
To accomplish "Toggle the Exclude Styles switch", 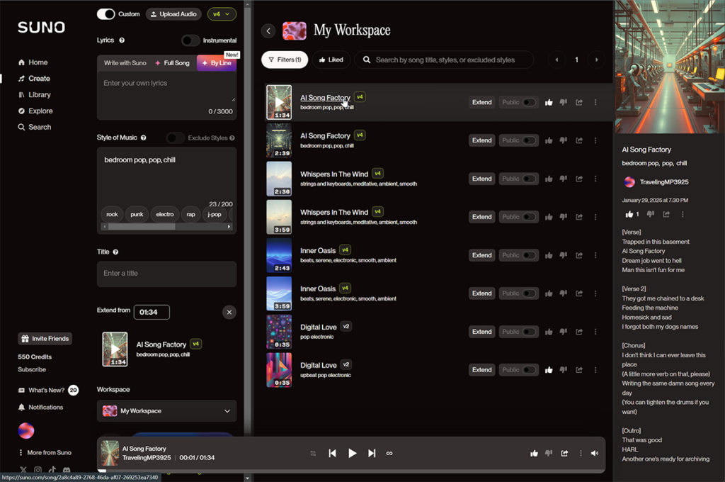I will [x=176, y=138].
